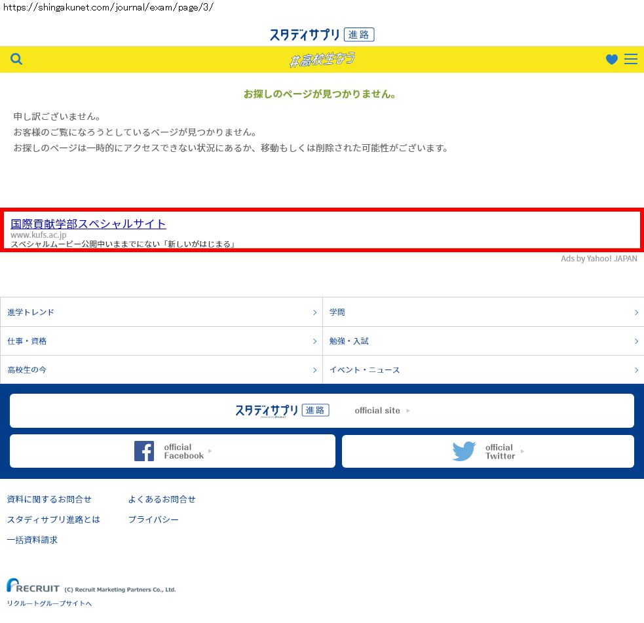This screenshot has height=623, width=644.
Task: Expand the 進学トレンド category arrow
Action: pos(314,312)
